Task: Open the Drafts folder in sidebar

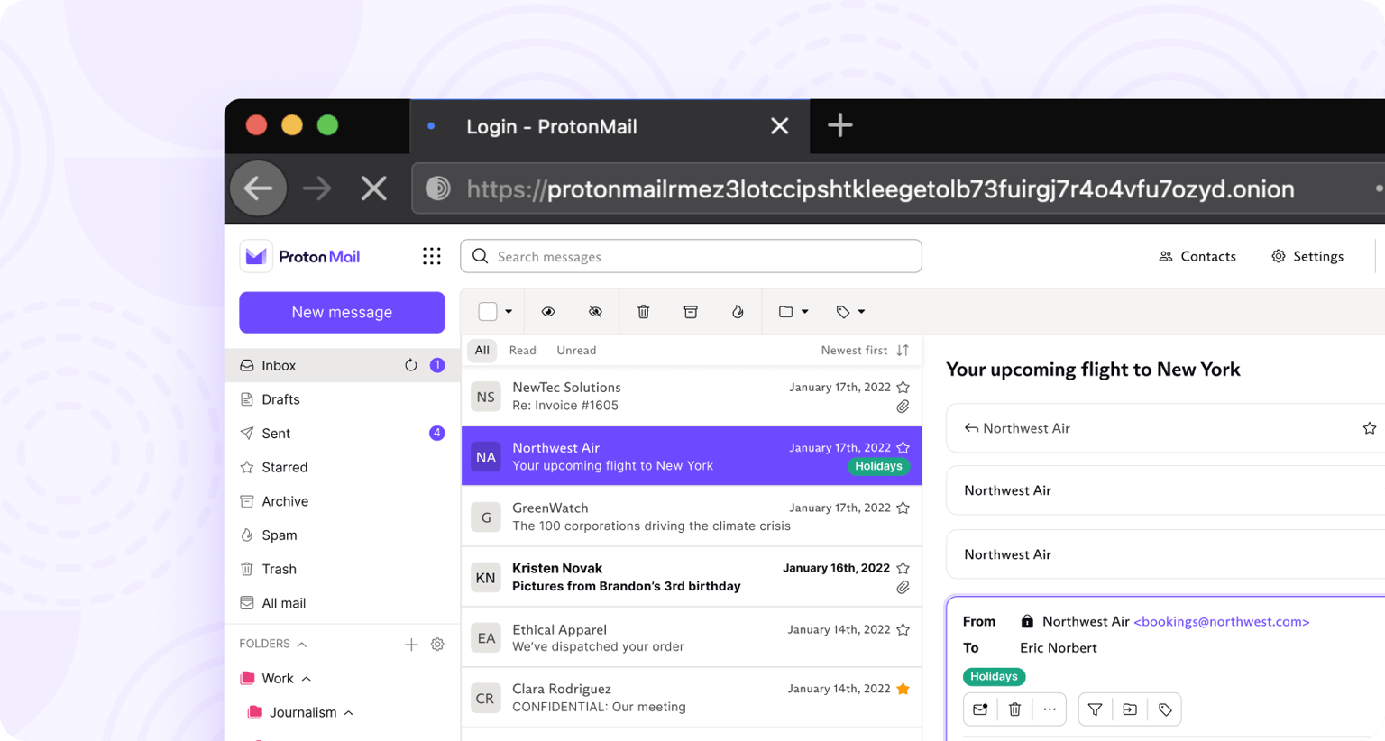Action: click(x=280, y=399)
